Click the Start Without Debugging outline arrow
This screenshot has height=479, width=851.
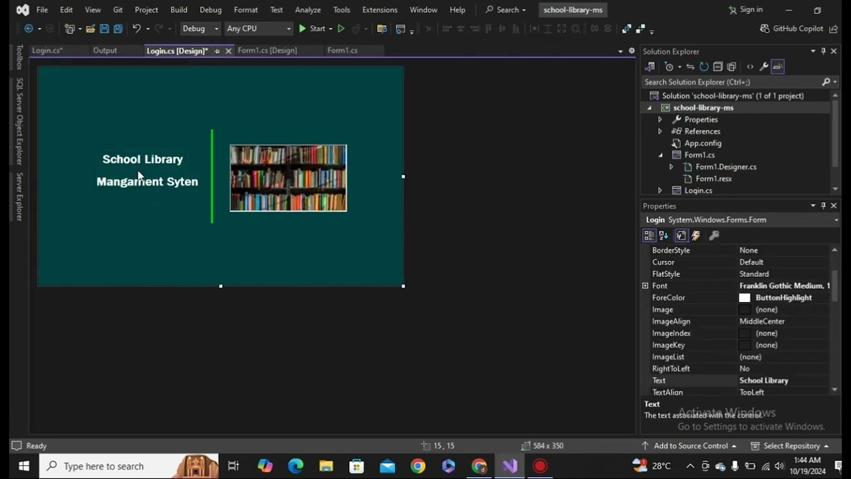(x=341, y=29)
